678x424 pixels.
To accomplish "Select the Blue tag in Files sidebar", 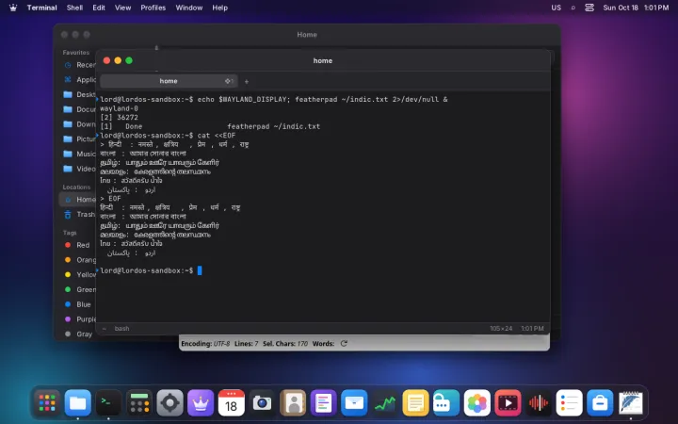I will [78, 304].
